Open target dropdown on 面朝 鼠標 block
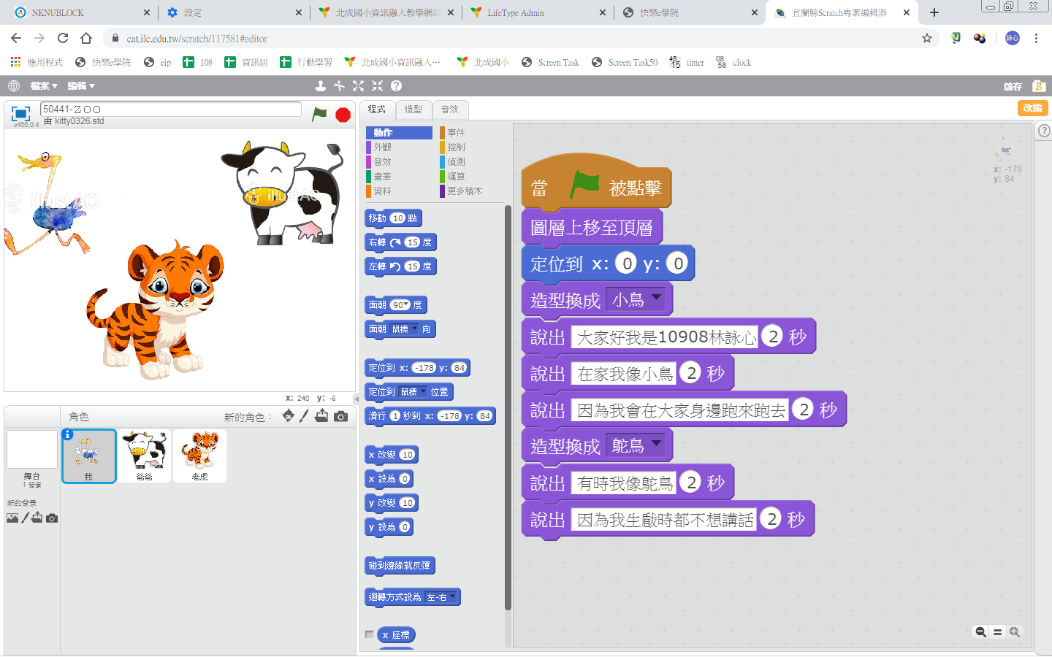 405,329
